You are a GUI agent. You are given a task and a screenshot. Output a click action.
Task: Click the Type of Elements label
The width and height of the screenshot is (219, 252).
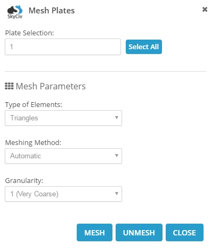coord(34,105)
